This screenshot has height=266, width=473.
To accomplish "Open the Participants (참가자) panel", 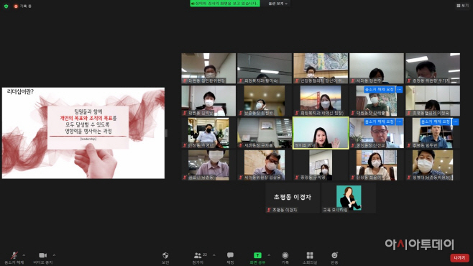I will click(x=198, y=258).
